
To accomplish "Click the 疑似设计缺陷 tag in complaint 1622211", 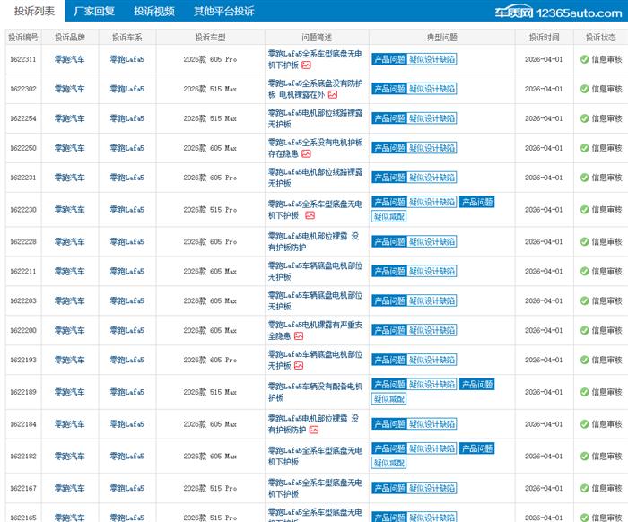I will tap(432, 271).
